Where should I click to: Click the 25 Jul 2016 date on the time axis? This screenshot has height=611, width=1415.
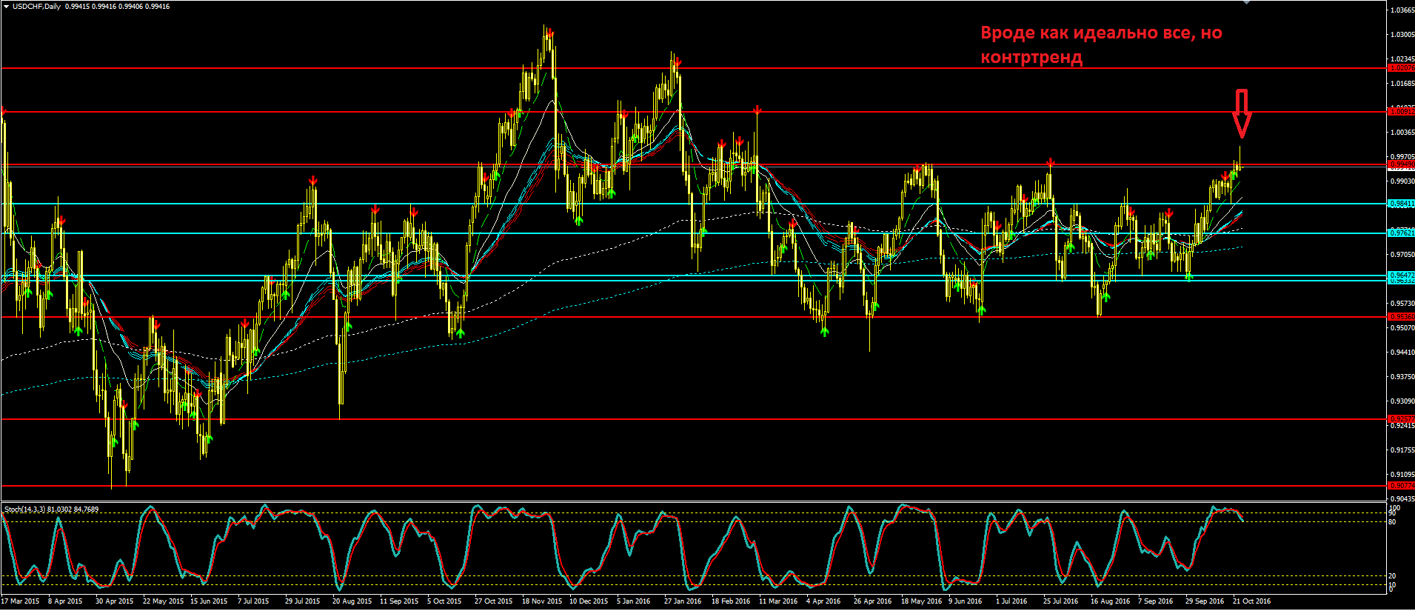1060,601
